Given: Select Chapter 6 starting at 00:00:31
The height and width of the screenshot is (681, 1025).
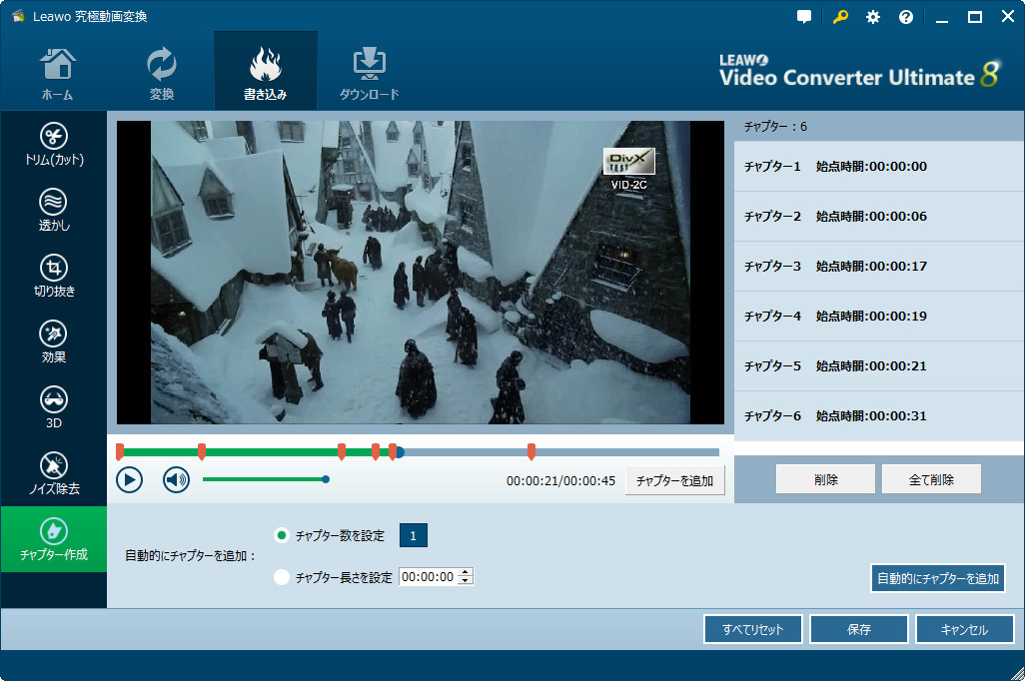Looking at the screenshot, I should 879,415.
